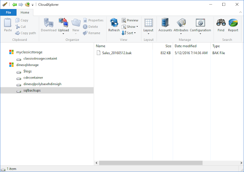
Task: Select the Sales_20160512.bak file name
Action: pyautogui.click(x=117, y=53)
